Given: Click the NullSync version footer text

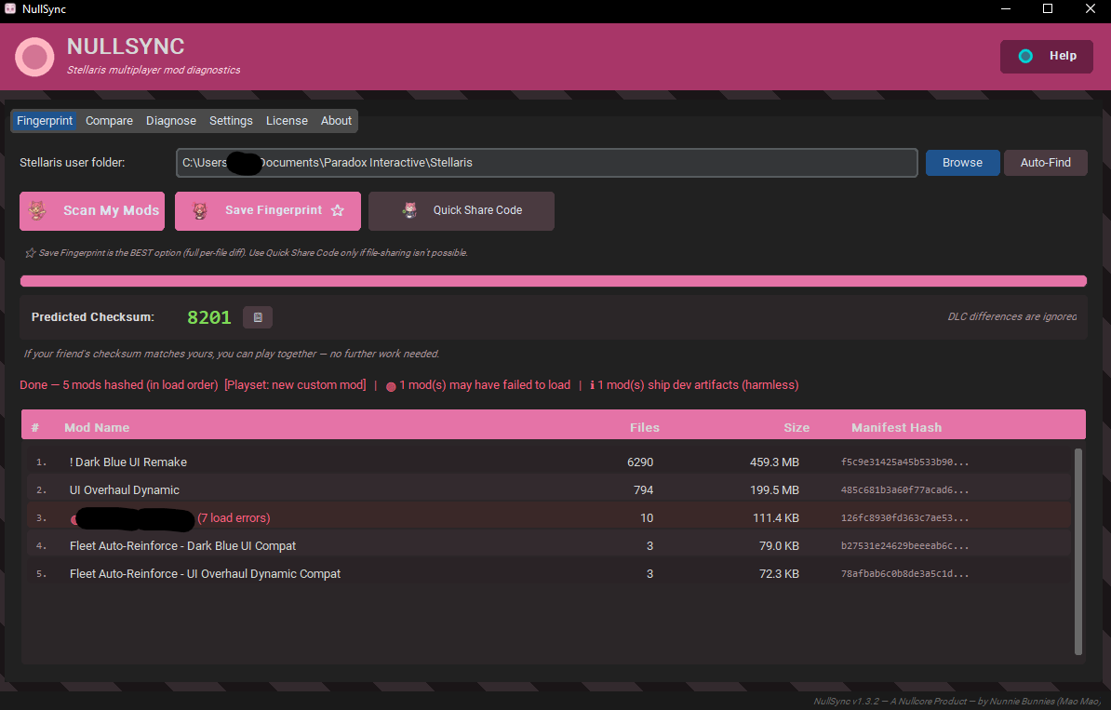Looking at the screenshot, I should (x=957, y=701).
